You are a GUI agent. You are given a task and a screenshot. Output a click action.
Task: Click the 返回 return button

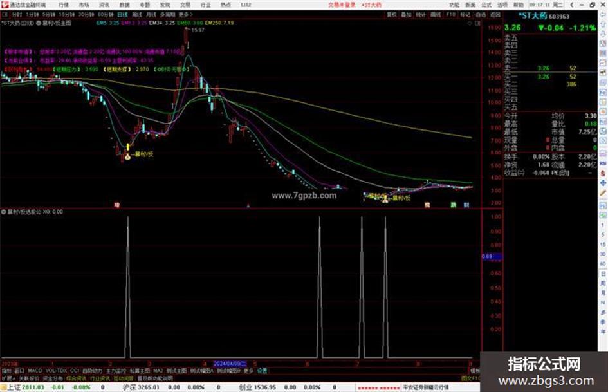coord(495,14)
